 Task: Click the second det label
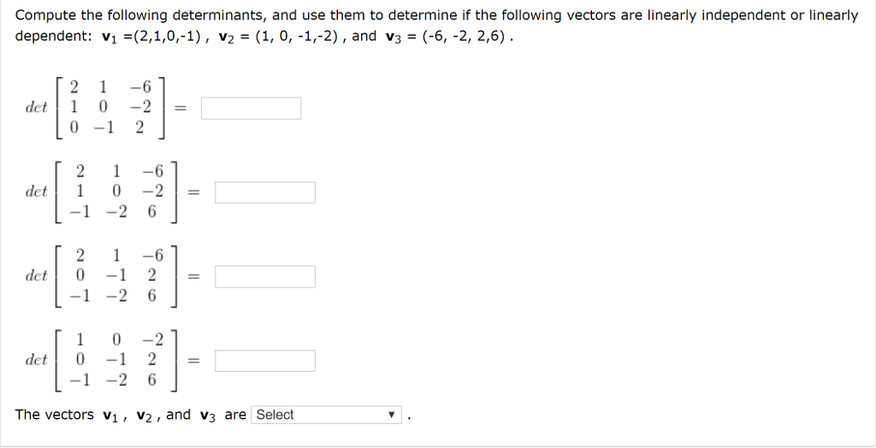(37, 192)
